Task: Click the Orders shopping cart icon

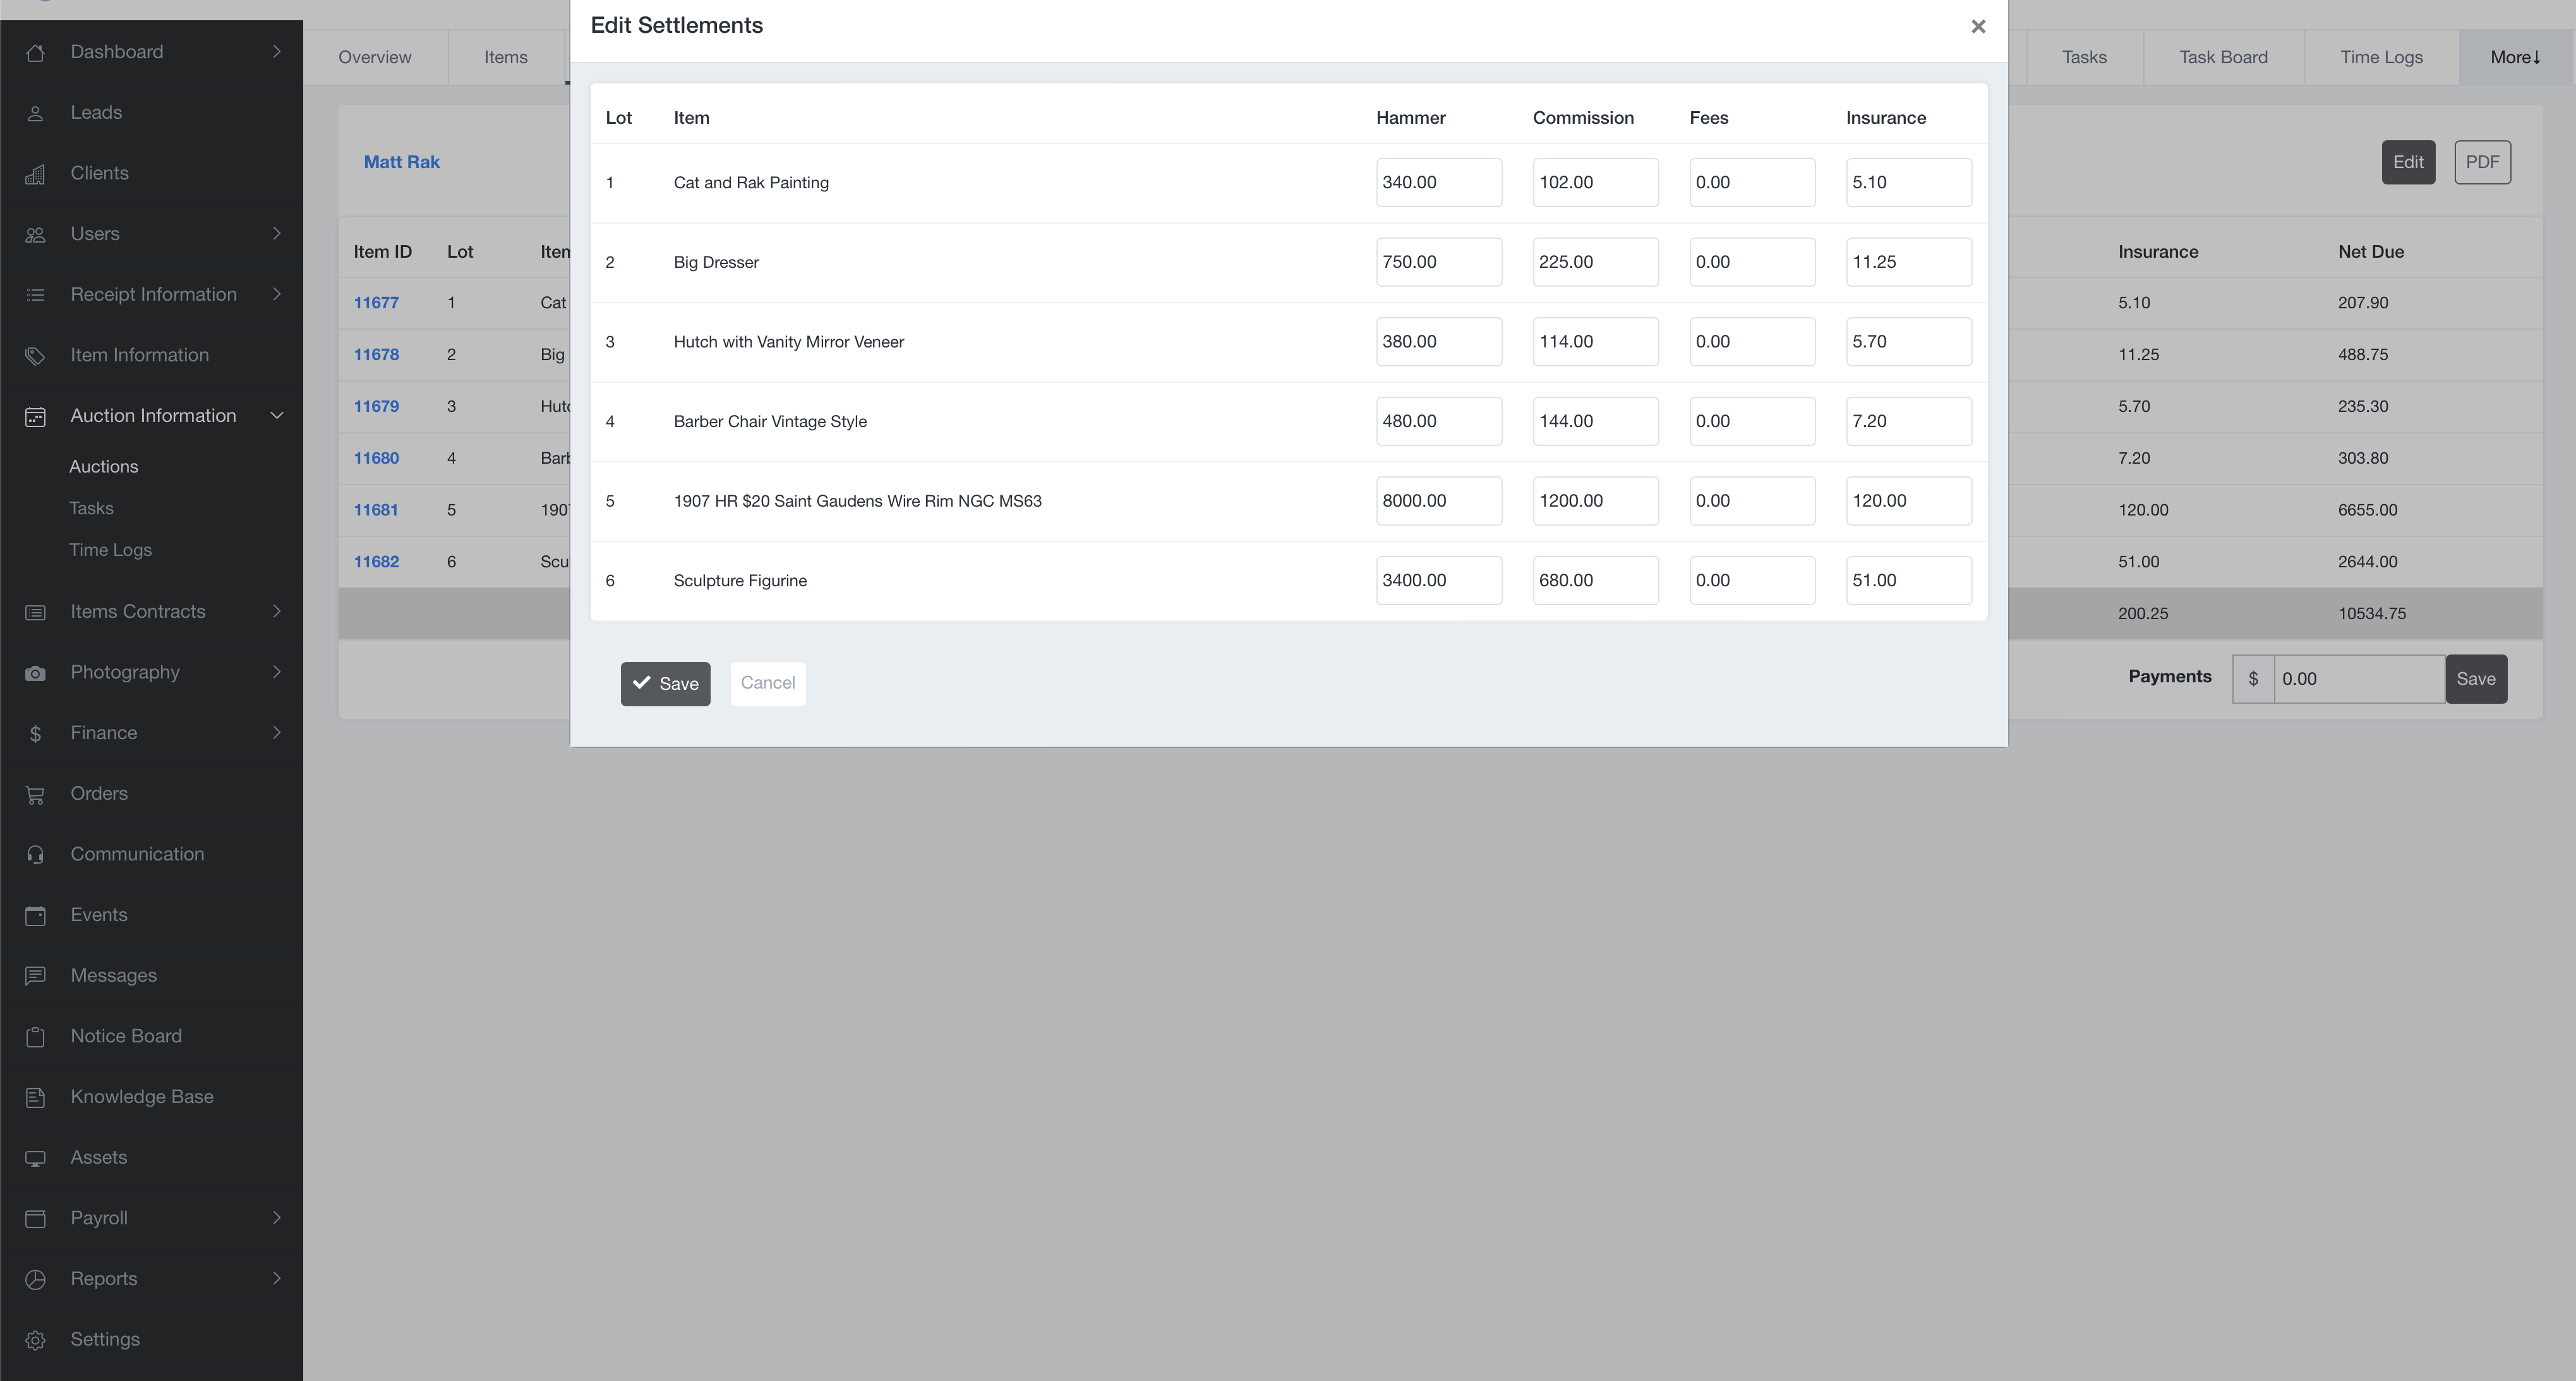Action: (35, 795)
